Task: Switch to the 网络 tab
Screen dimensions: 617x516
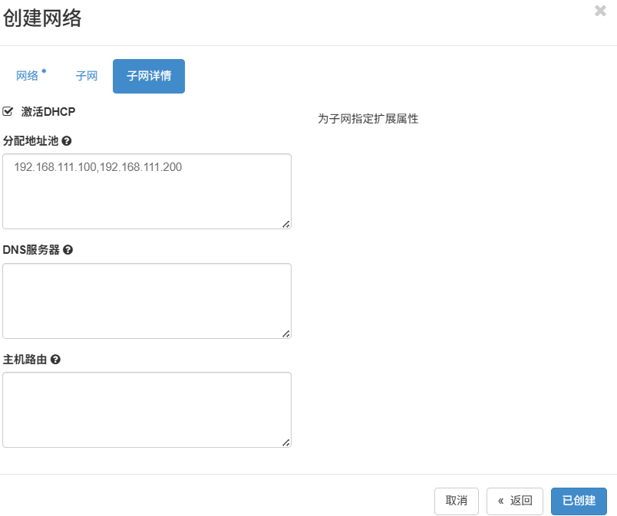Action: pyautogui.click(x=31, y=76)
